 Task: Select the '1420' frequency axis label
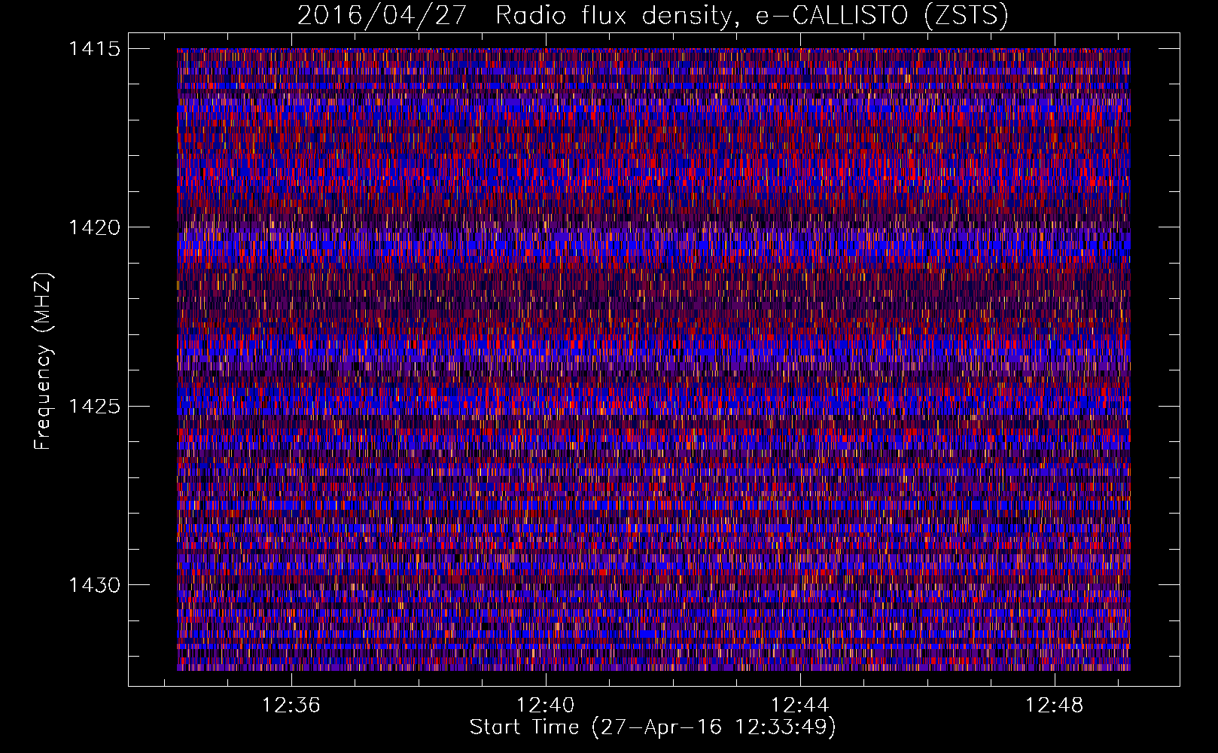tap(94, 227)
